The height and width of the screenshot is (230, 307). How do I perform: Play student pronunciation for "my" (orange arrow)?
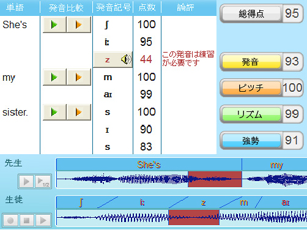[x=79, y=77]
